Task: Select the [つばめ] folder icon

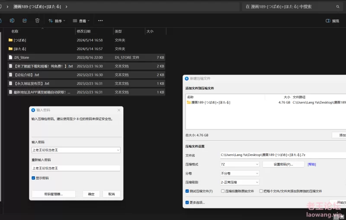Action: [11, 40]
